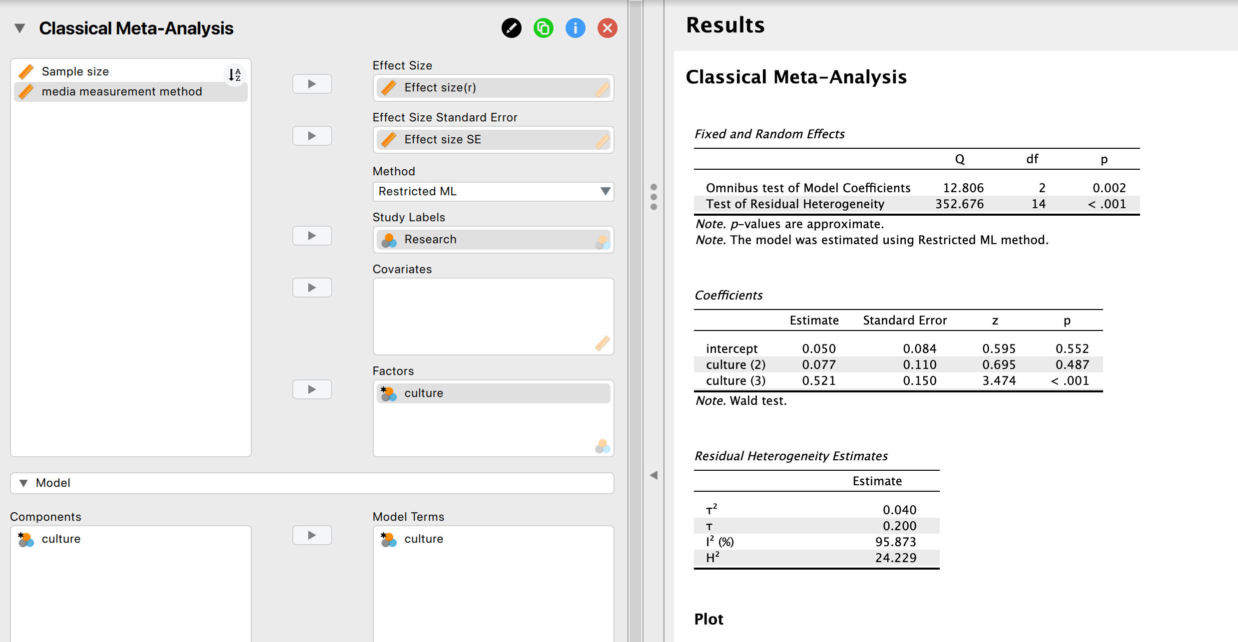Click arrow button for Effect Size
This screenshot has width=1238, height=642.
tap(312, 84)
